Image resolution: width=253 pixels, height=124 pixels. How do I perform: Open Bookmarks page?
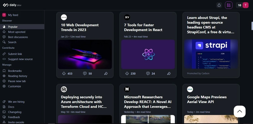point(15,71)
